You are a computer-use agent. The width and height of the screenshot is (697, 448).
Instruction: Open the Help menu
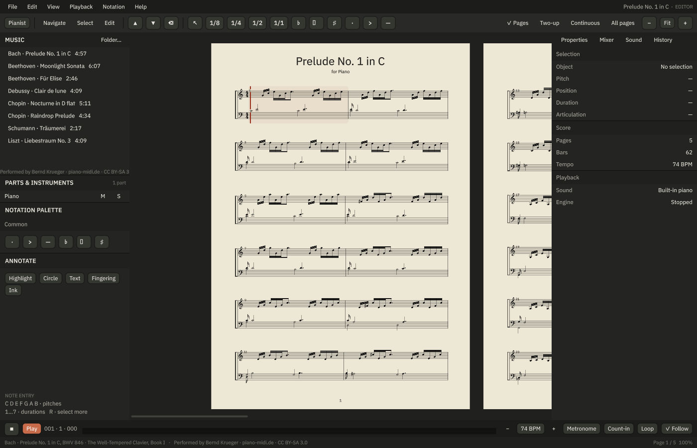pos(141,7)
